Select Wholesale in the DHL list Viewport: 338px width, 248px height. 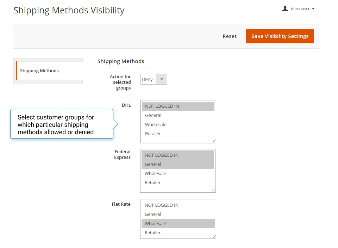click(178, 125)
